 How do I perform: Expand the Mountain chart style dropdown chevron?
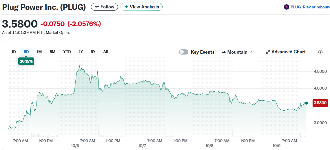click(251, 52)
